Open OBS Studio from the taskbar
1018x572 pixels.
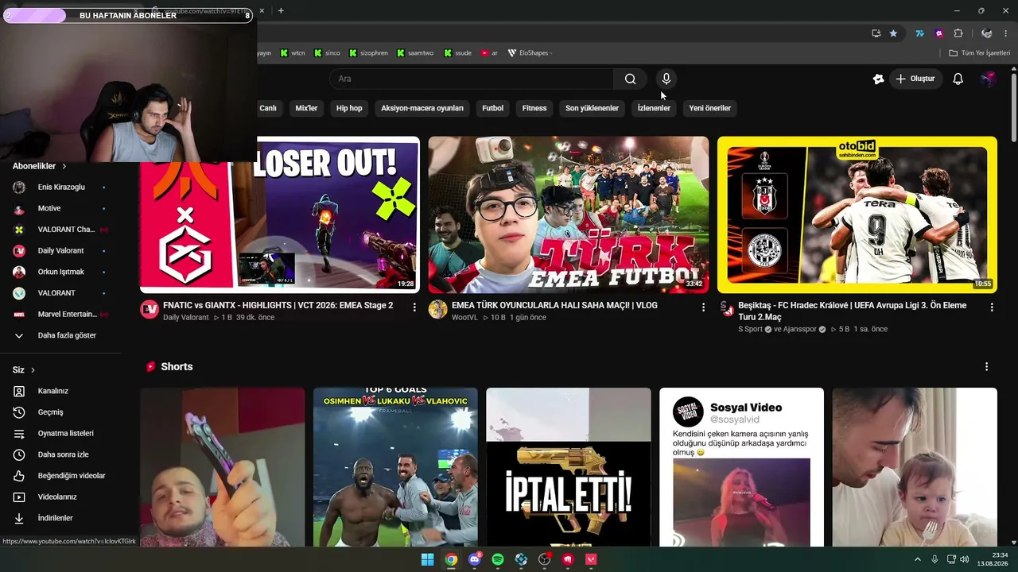coord(544,559)
